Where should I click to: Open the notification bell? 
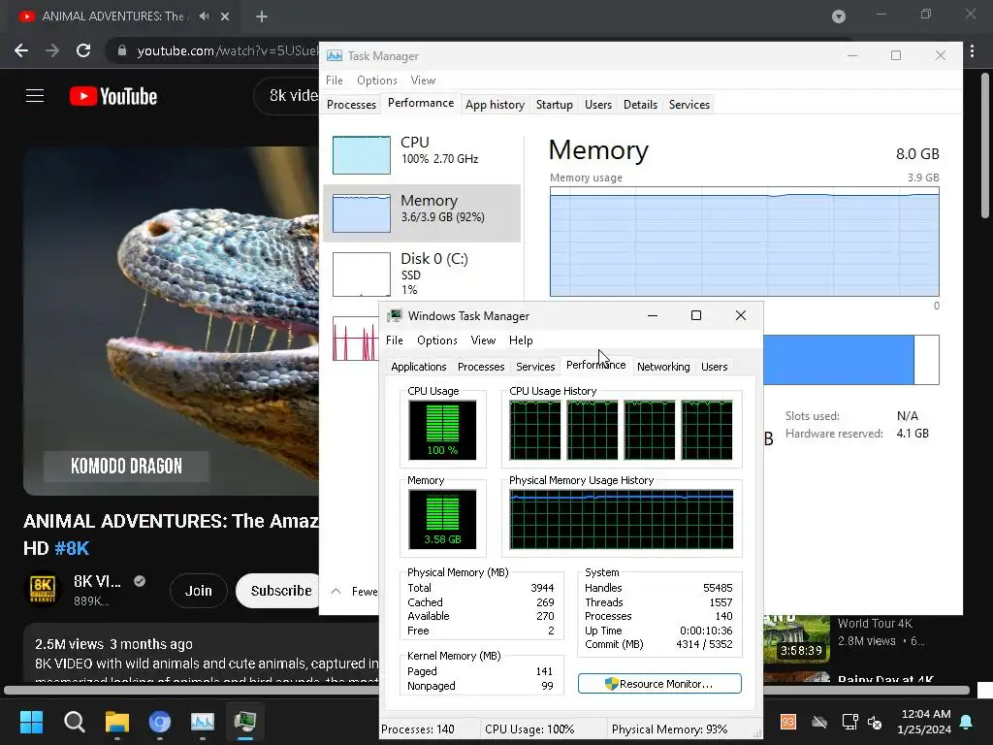(967, 722)
